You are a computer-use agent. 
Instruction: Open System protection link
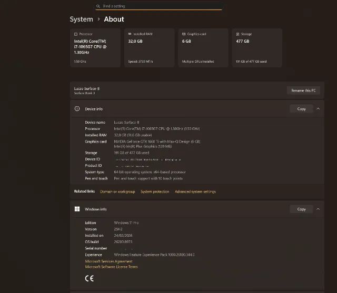click(155, 191)
